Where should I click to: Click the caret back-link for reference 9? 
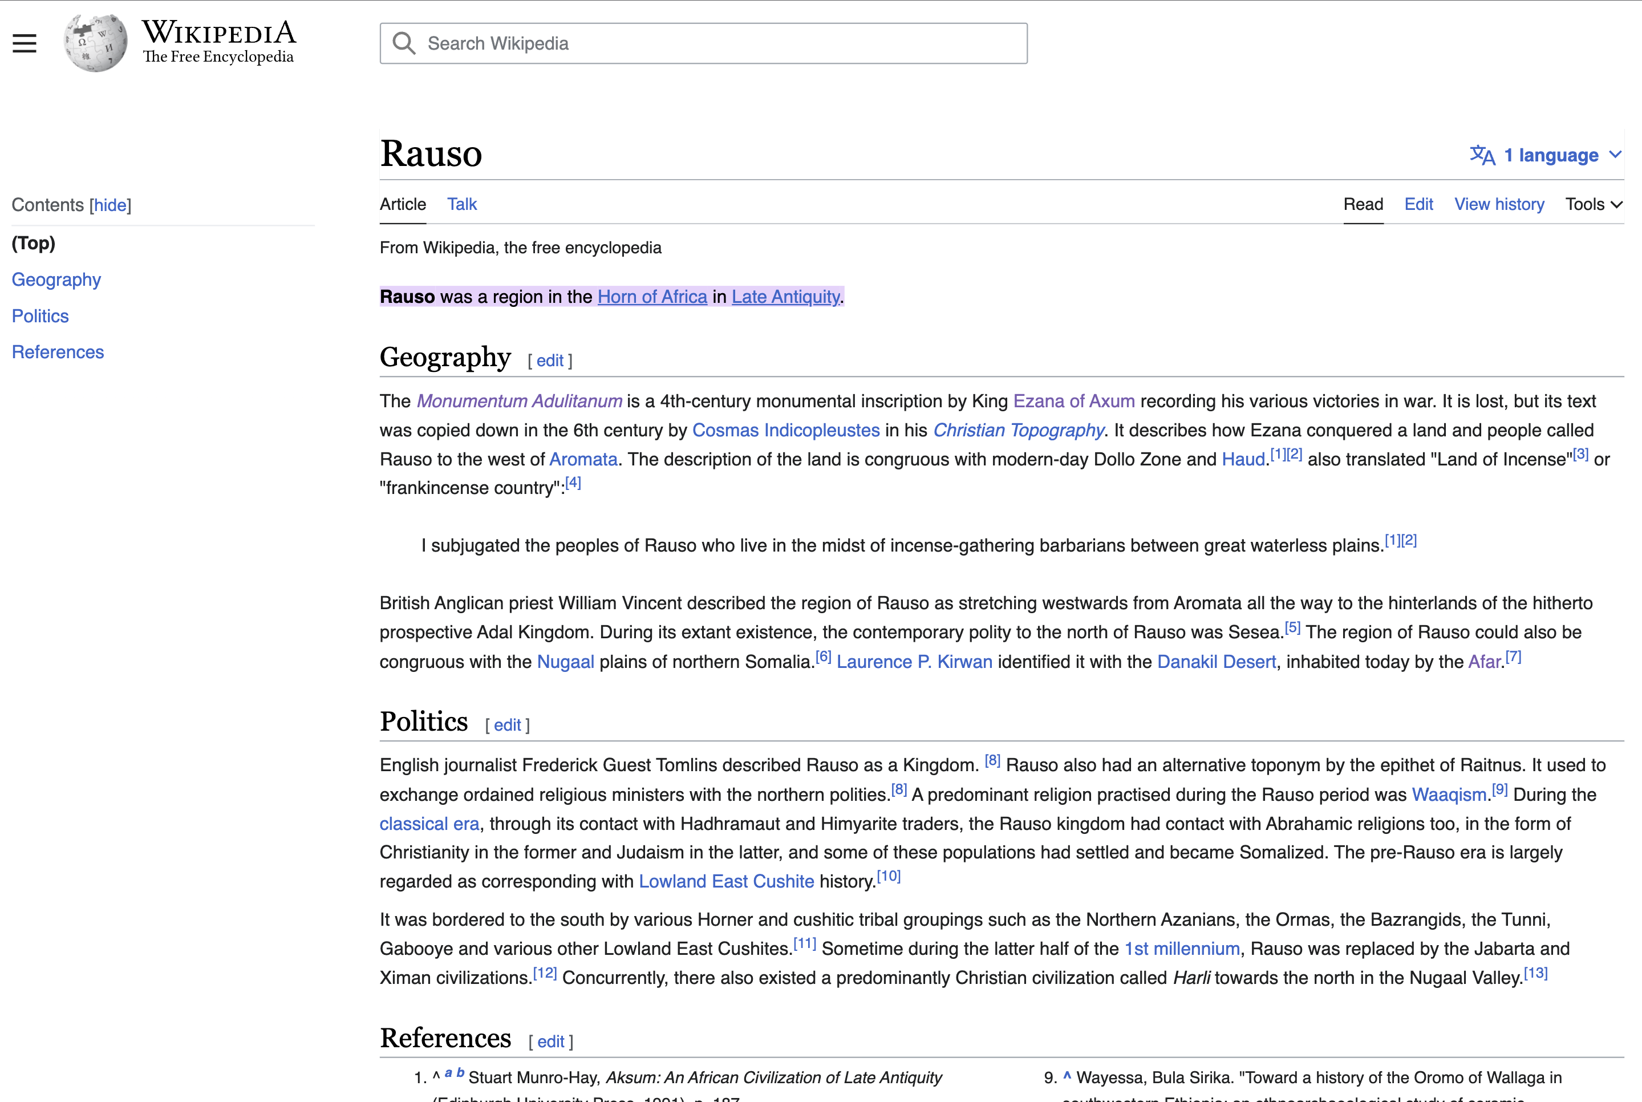(1067, 1076)
